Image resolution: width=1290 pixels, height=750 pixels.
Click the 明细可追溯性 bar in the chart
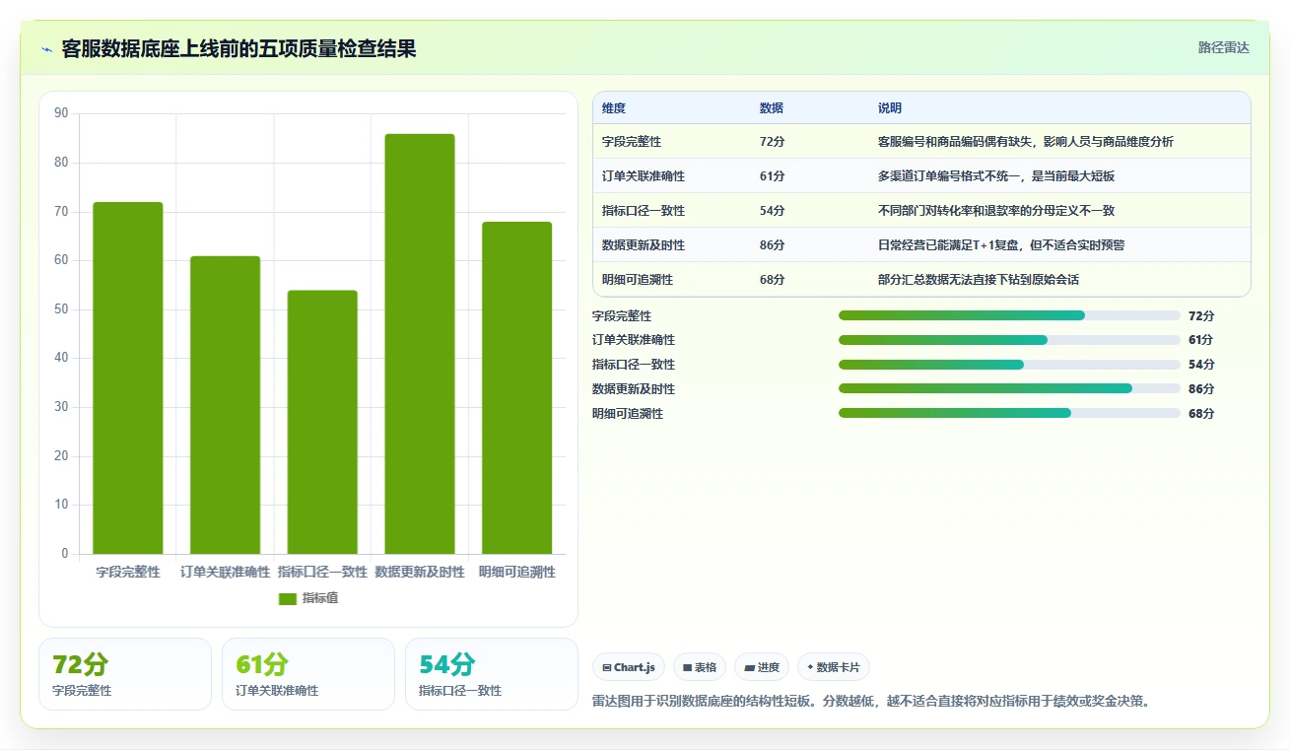(x=517, y=387)
